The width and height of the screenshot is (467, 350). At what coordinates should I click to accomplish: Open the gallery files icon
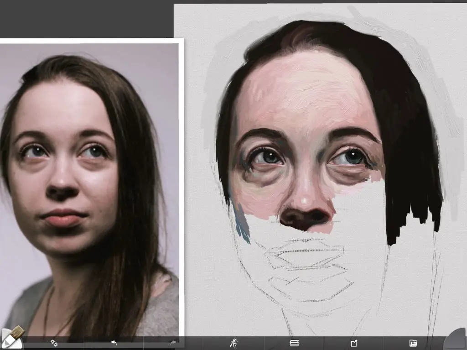tap(413, 343)
